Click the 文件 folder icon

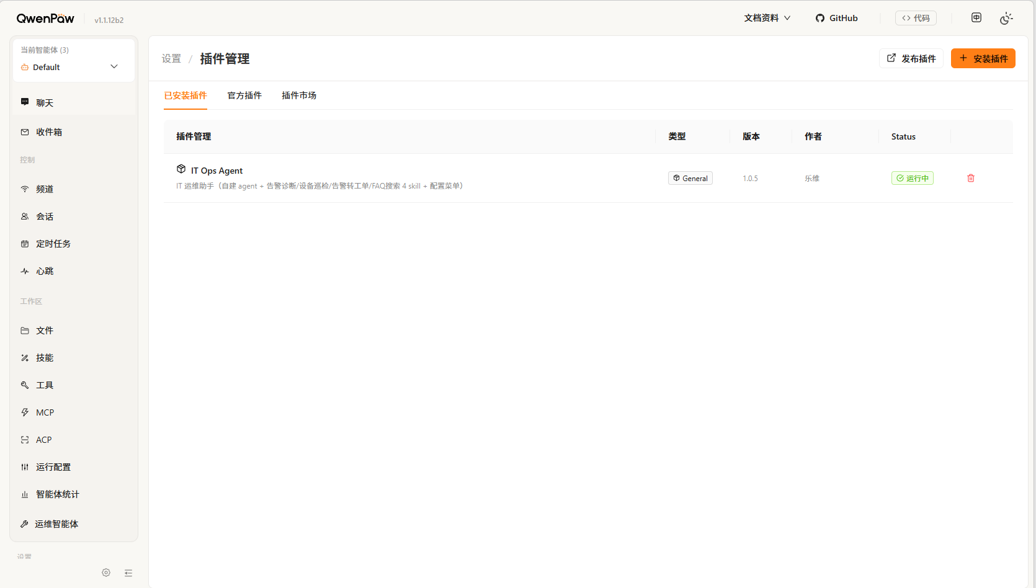(x=25, y=331)
